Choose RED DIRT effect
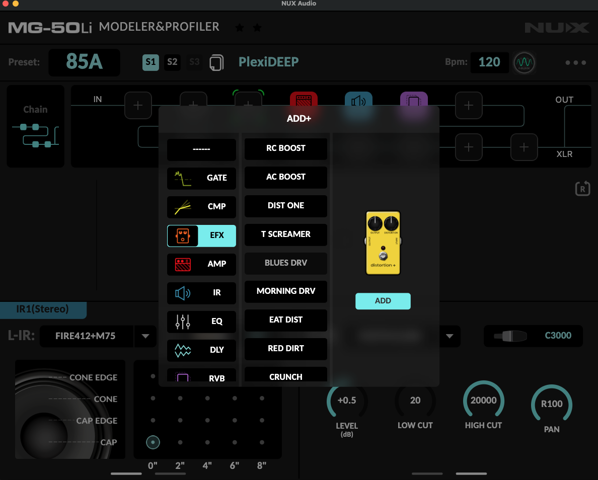The image size is (598, 480). pyautogui.click(x=285, y=349)
